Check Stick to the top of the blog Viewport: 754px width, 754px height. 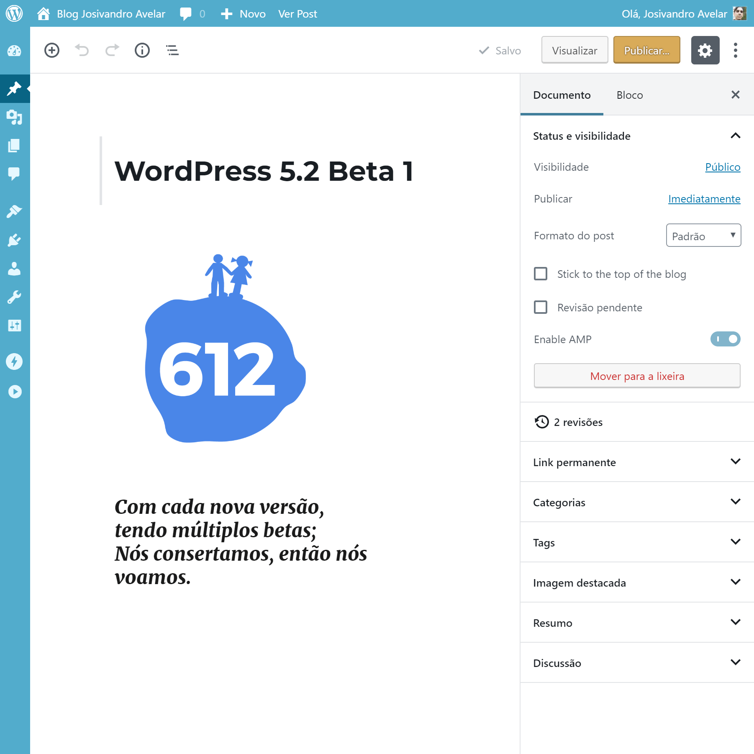(x=541, y=274)
